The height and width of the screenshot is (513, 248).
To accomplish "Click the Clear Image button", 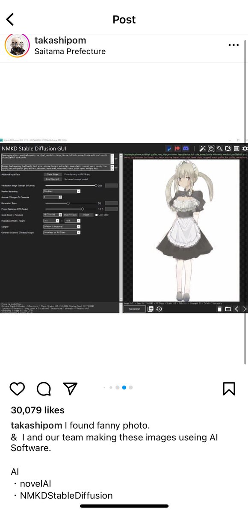I will coord(53,174).
